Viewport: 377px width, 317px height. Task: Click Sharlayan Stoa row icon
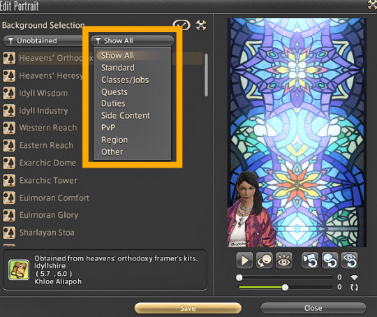pyautogui.click(x=9, y=233)
